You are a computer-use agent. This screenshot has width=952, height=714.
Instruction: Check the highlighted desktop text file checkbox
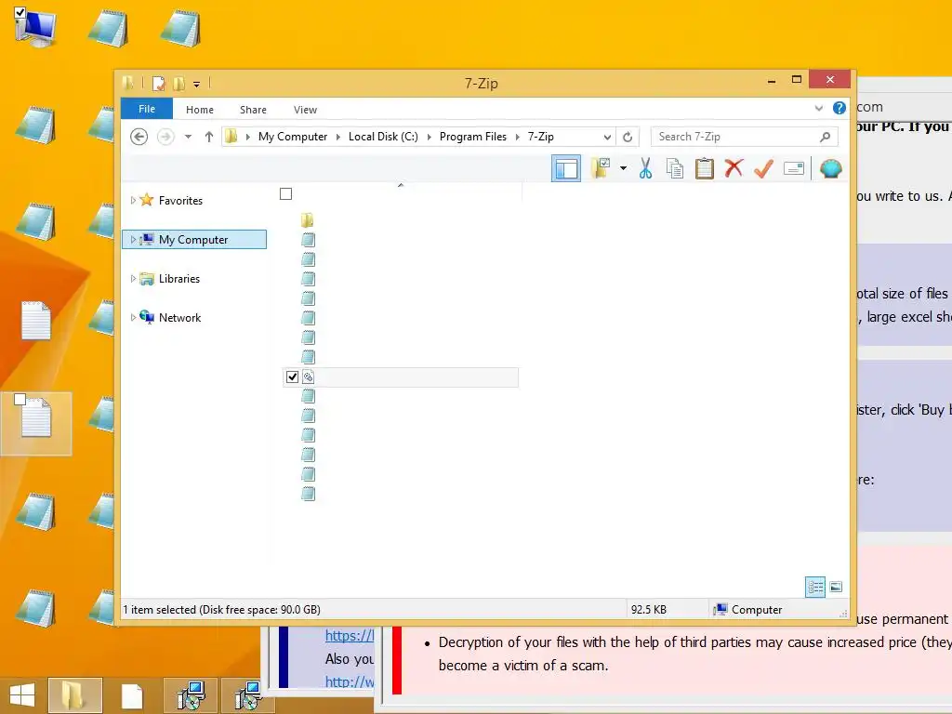[20, 399]
